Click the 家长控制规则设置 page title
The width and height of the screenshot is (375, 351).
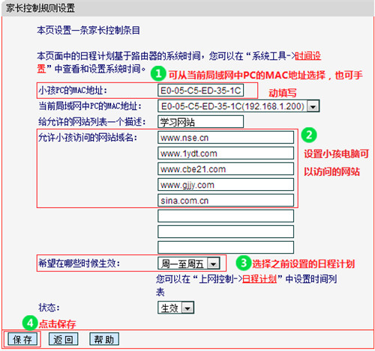pos(40,8)
